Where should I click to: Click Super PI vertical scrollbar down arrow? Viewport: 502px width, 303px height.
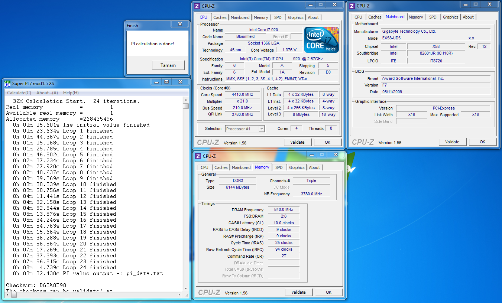point(186,288)
